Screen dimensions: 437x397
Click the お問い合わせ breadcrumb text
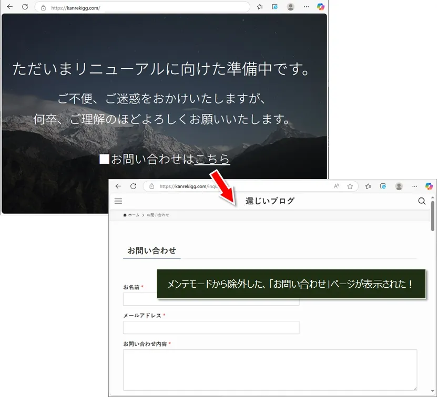click(158, 215)
